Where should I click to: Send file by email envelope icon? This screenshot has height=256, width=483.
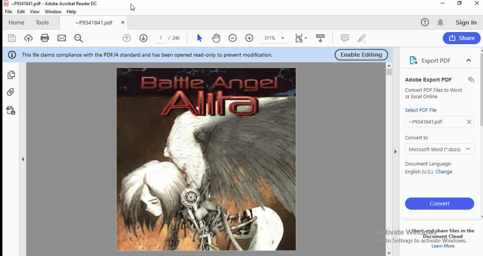61,38
